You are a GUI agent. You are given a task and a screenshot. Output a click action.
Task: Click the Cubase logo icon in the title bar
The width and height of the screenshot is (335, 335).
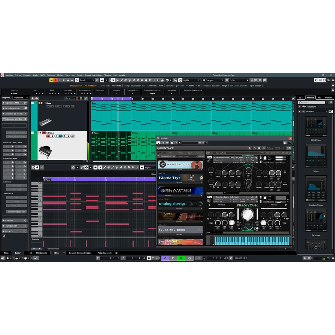pyautogui.click(x=2, y=75)
